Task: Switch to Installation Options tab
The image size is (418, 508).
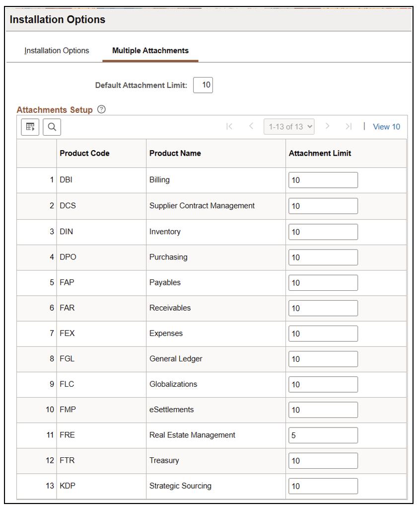Action: click(57, 51)
